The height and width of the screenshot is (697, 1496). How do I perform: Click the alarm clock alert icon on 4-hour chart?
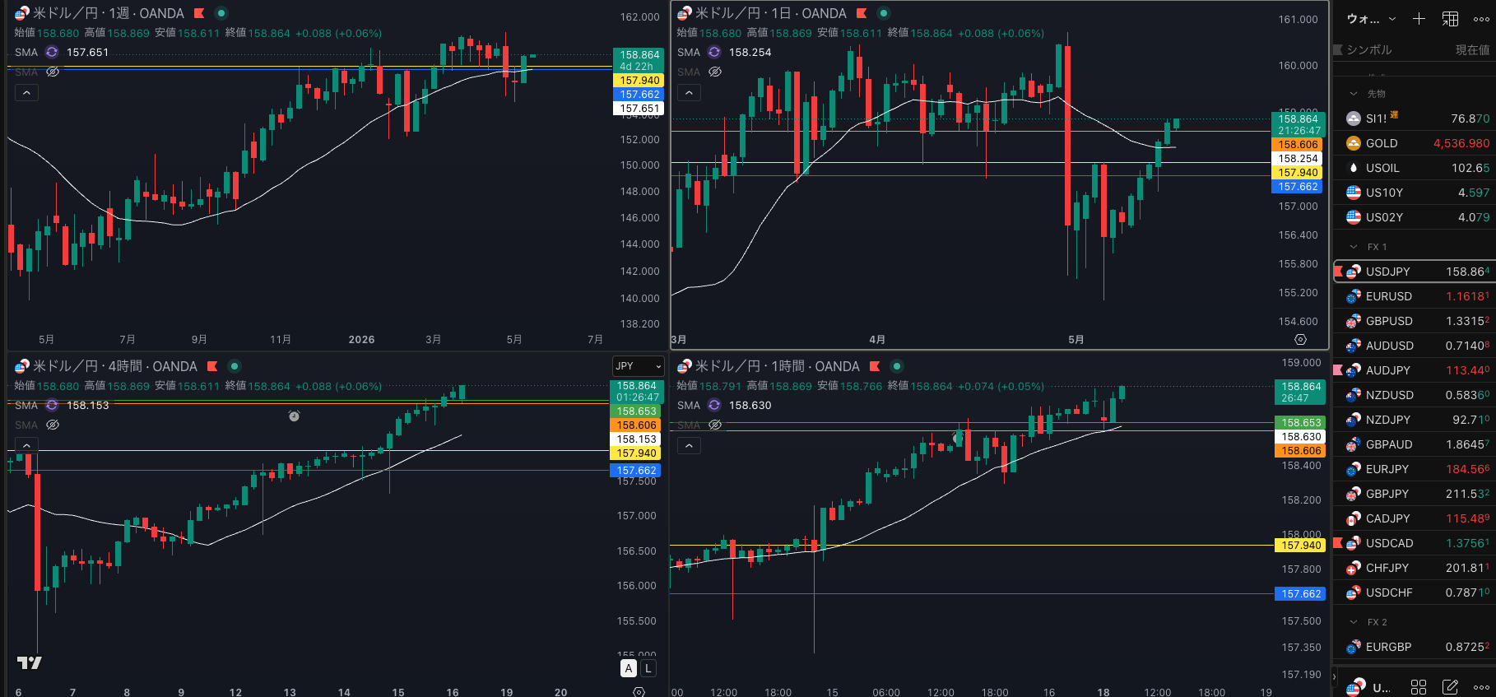294,416
